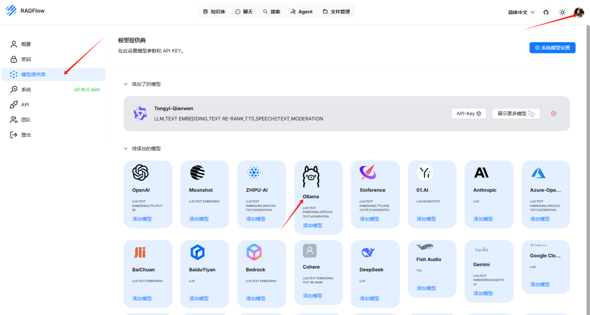This screenshot has height=315, width=590.
Task: Click 添加模型 under Moonshot
Action: pyautogui.click(x=199, y=219)
